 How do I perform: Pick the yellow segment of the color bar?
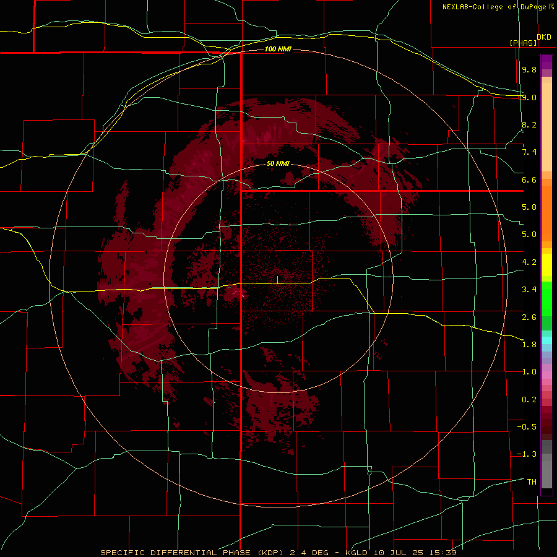[x=546, y=265]
